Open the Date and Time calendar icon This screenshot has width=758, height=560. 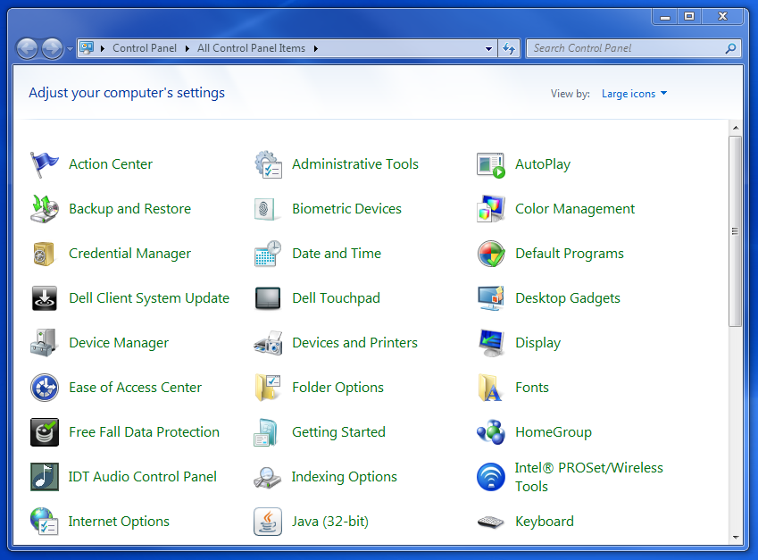tap(268, 254)
